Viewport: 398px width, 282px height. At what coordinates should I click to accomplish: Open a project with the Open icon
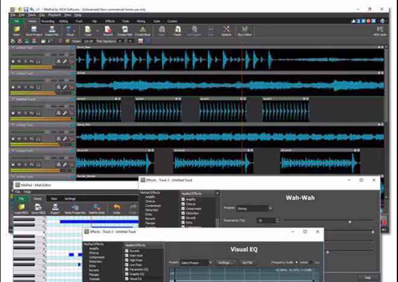[16, 31]
